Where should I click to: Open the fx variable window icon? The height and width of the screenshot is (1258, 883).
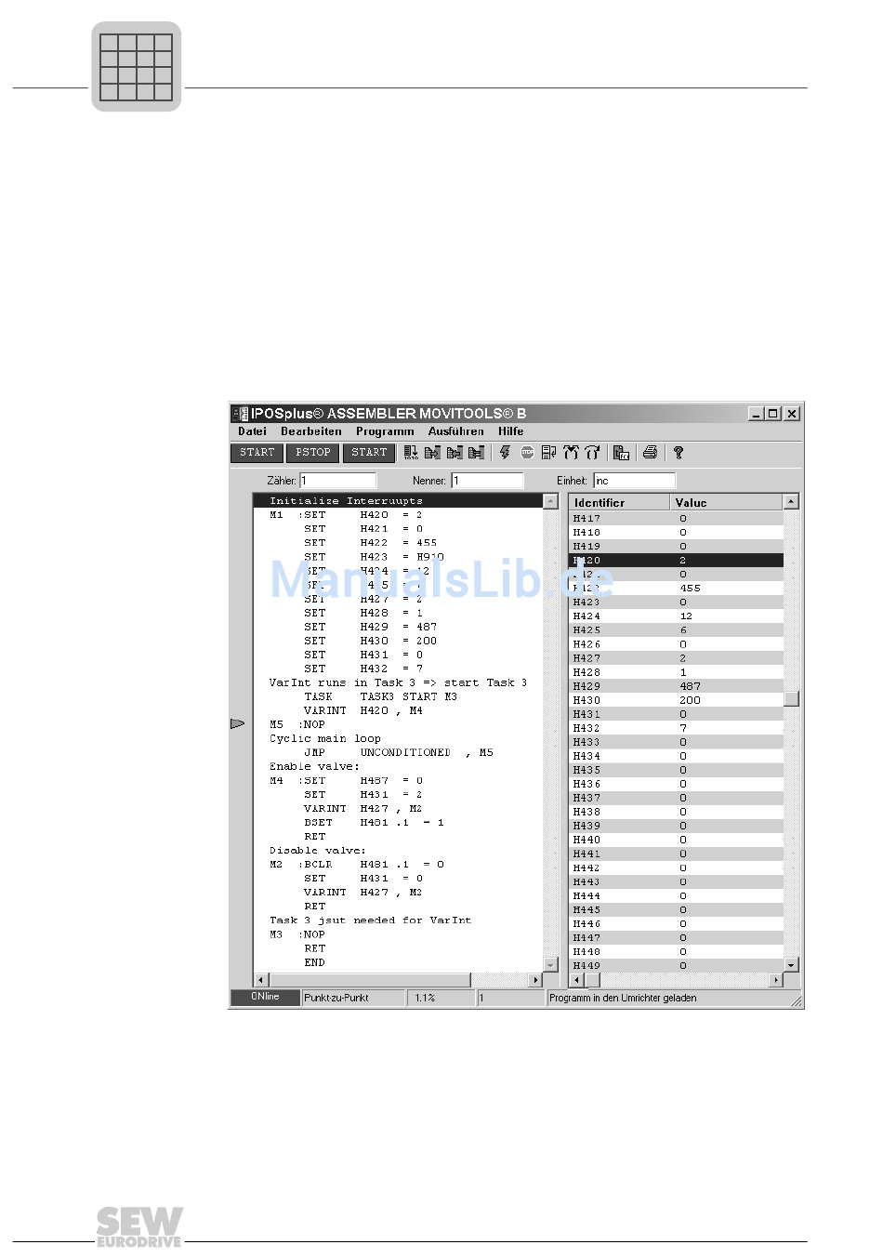point(622,453)
